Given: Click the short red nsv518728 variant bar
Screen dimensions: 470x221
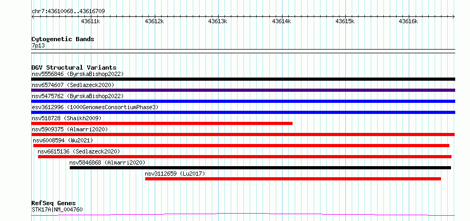Looking at the screenshot, I should (162, 123).
